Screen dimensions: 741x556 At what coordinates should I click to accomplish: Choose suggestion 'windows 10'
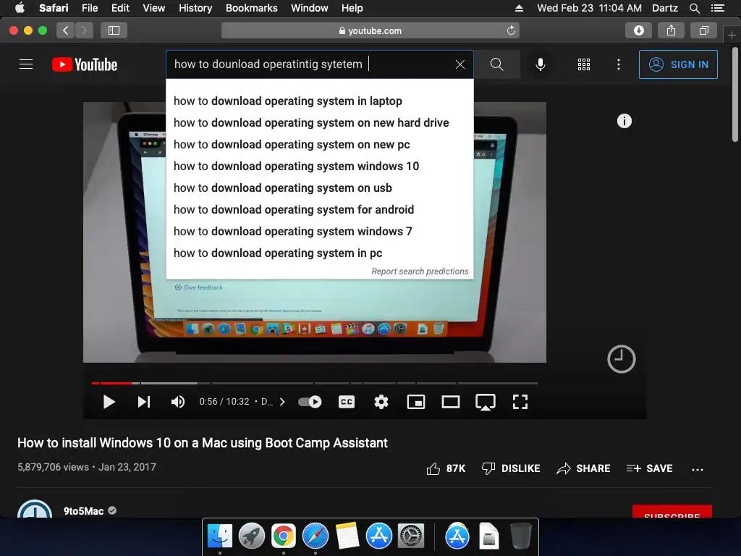pyautogui.click(x=319, y=167)
